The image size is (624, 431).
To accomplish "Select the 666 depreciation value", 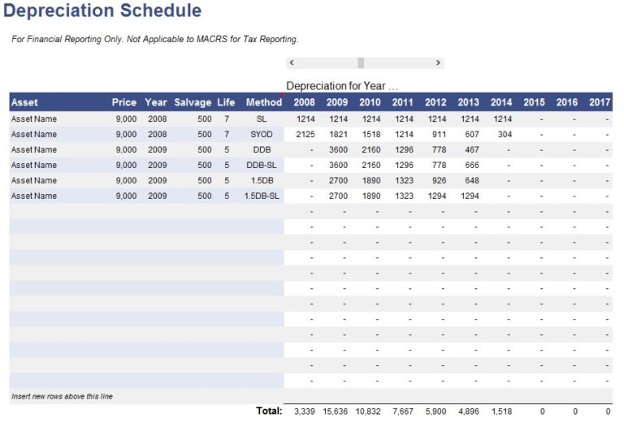I will click(x=472, y=165).
